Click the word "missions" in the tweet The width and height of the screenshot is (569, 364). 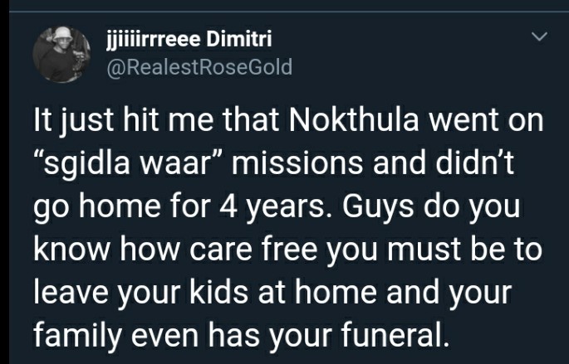pos(297,163)
